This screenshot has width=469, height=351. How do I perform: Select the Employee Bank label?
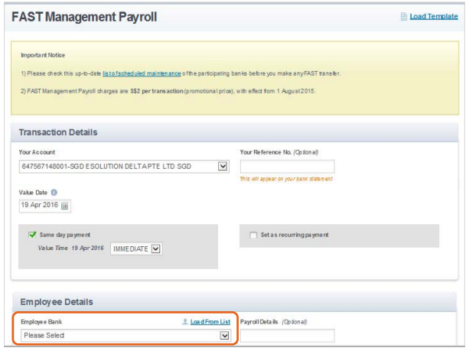(41, 322)
